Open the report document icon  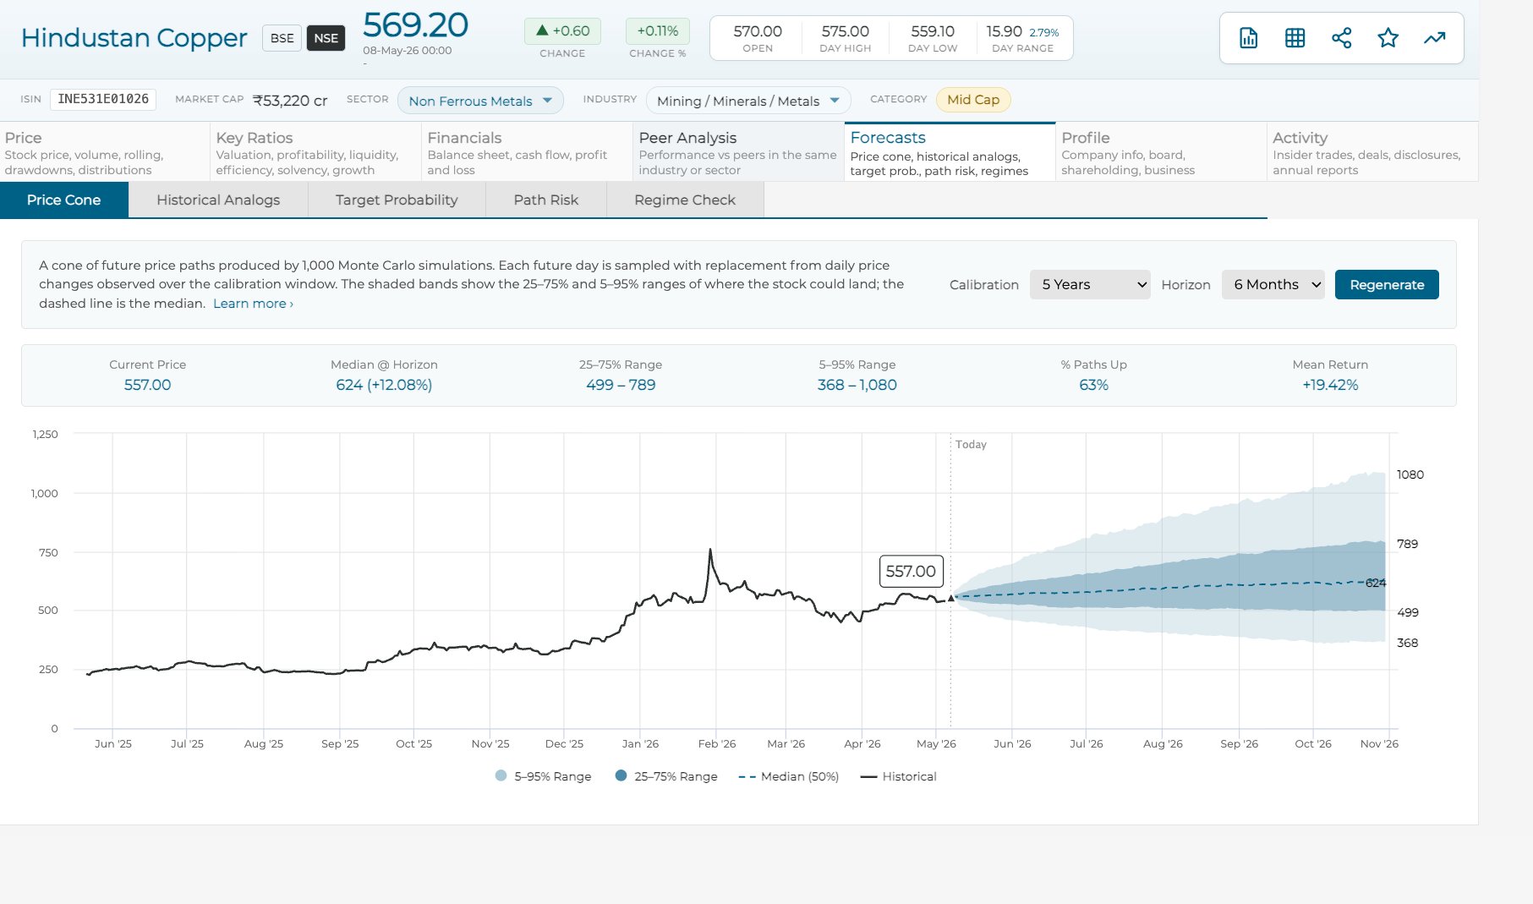pyautogui.click(x=1248, y=38)
